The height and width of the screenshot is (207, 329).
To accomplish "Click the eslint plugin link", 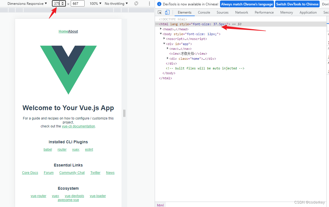I will [89, 150].
